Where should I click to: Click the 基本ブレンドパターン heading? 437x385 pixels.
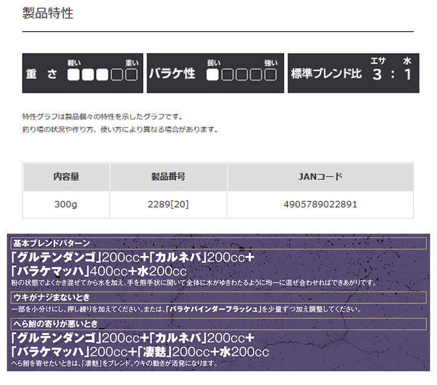pyautogui.click(x=219, y=244)
